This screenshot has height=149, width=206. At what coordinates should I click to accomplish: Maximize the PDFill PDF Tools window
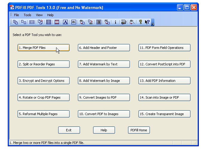tap(187, 7)
